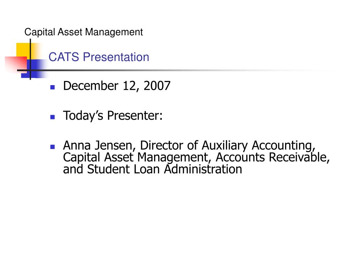357x268 pixels.
Task: Click the red gradient square graphic
Action: pyautogui.click(x=15, y=65)
